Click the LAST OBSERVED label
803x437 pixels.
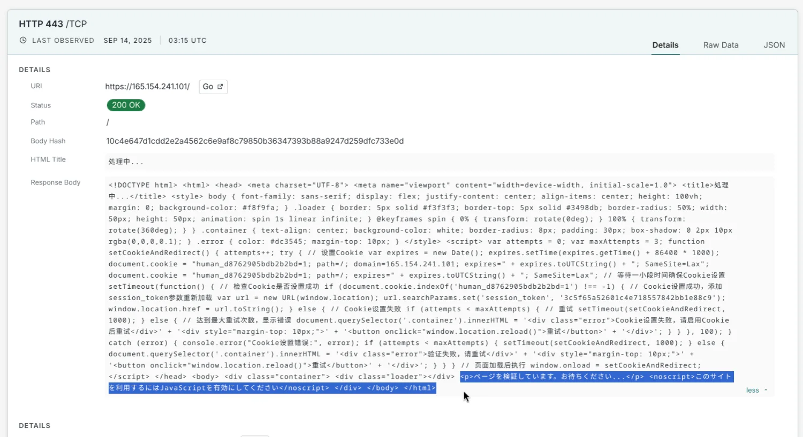coord(63,40)
